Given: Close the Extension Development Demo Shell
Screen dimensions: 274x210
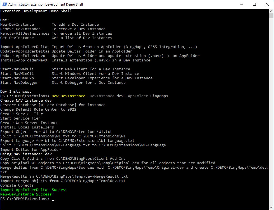Looking at the screenshot, I should (267, 4).
